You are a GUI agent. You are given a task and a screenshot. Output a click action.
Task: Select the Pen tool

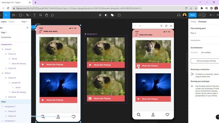coord(27,15)
